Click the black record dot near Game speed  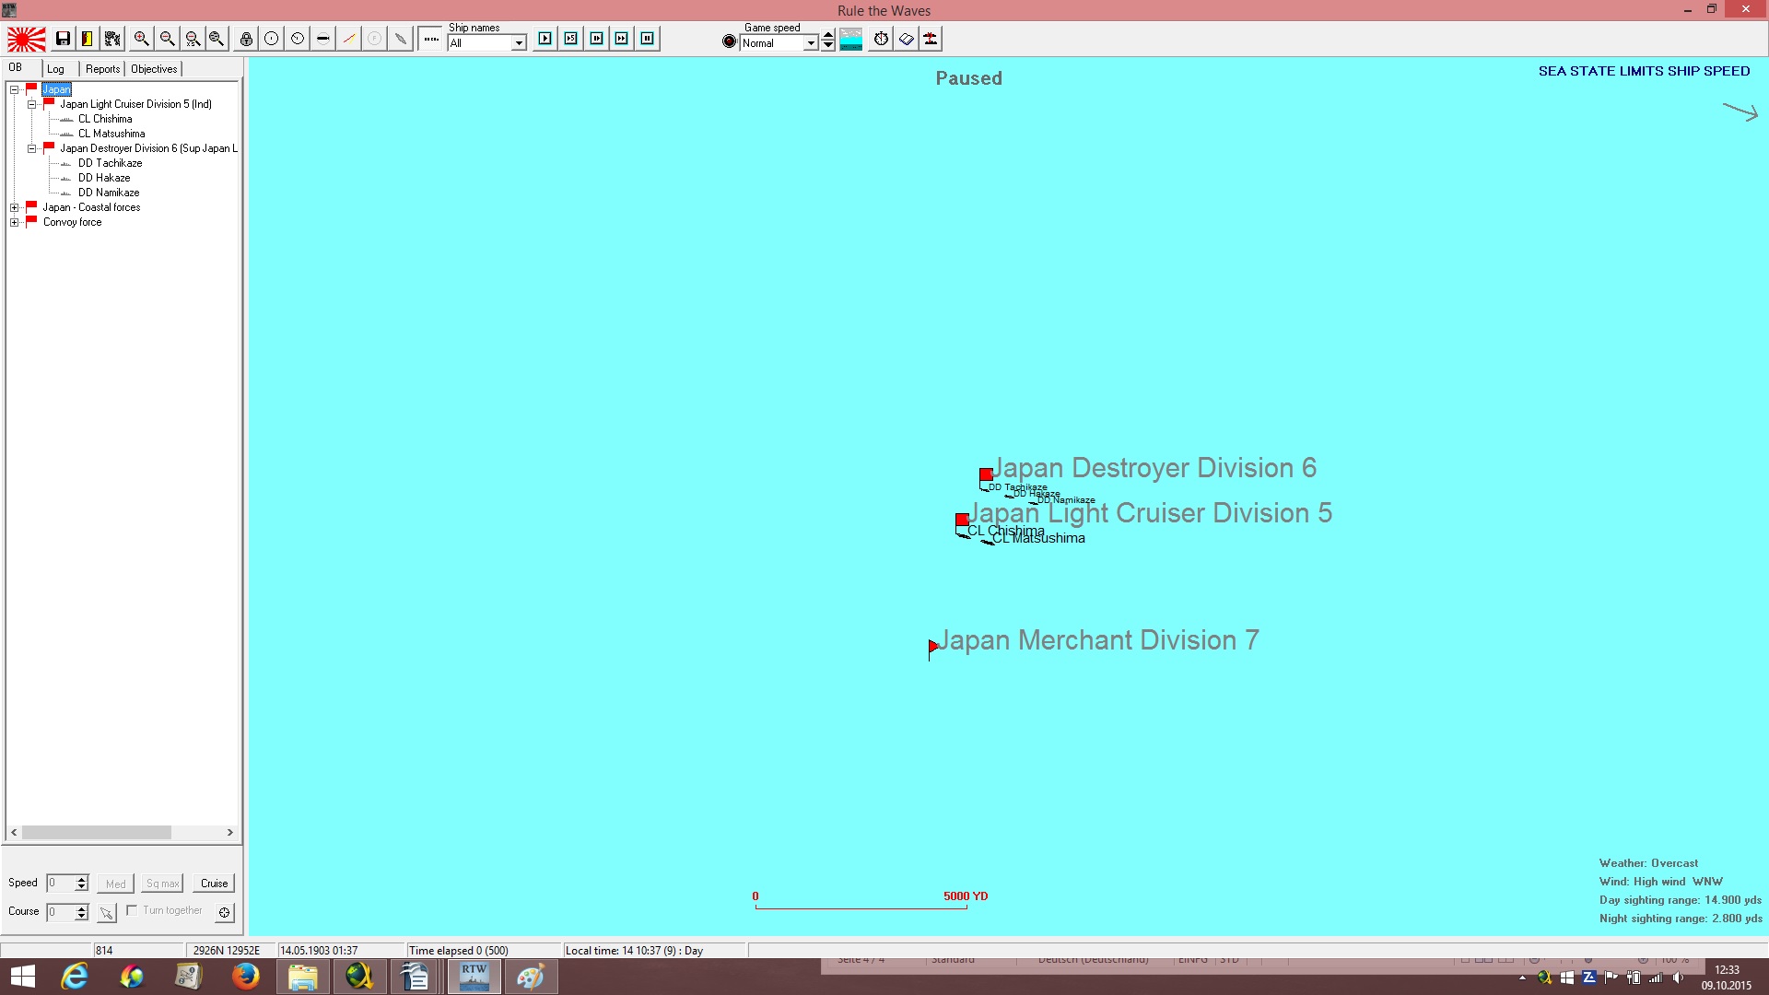pyautogui.click(x=730, y=41)
